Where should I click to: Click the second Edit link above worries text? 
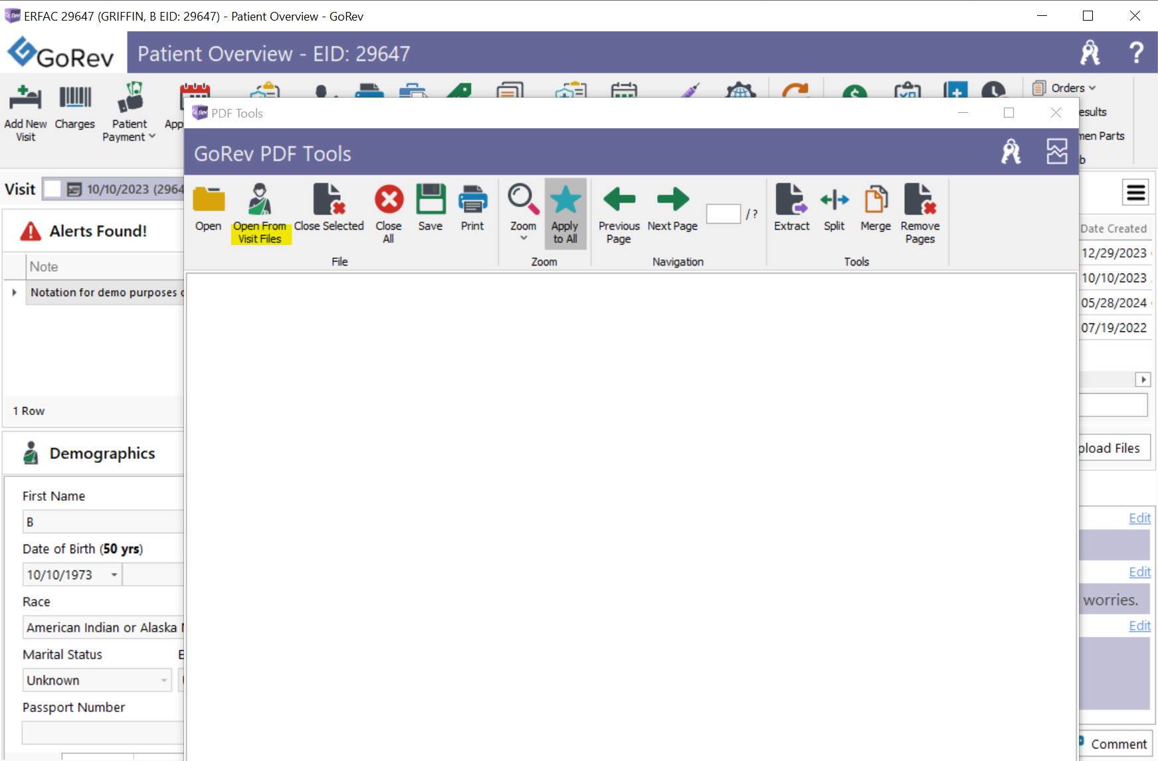(1139, 572)
